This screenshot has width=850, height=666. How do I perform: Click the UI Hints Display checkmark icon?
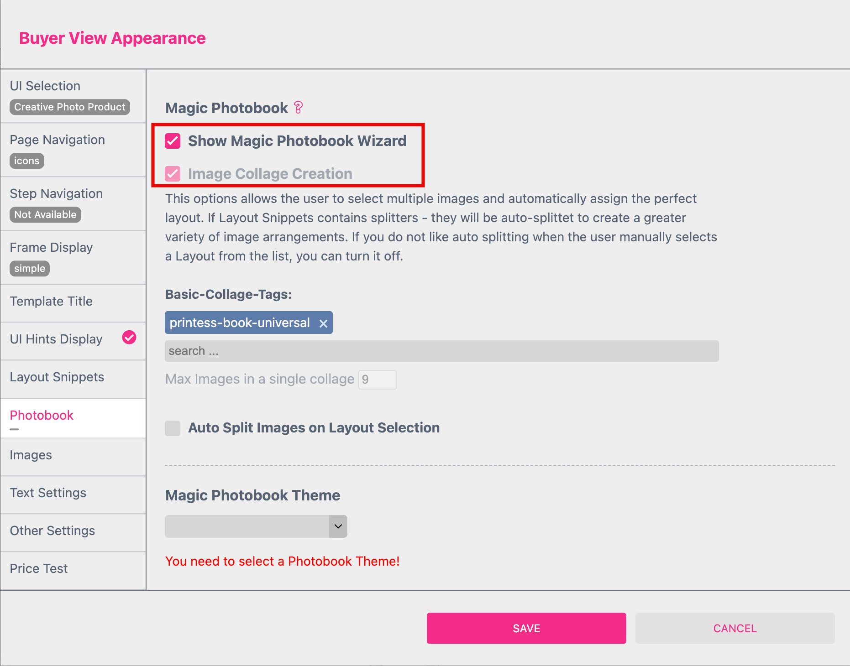pos(129,338)
